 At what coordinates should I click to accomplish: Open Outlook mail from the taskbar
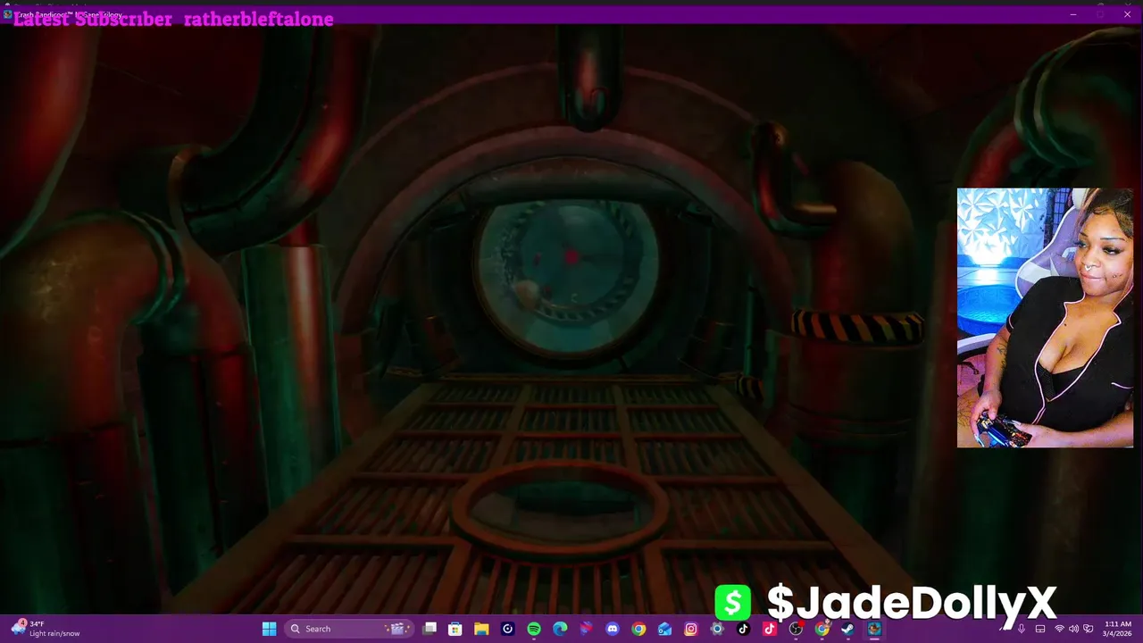tap(664, 629)
